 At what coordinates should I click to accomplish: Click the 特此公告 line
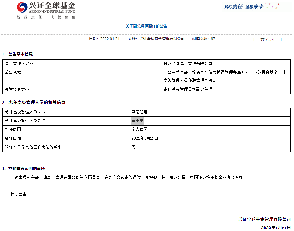(x=20, y=194)
